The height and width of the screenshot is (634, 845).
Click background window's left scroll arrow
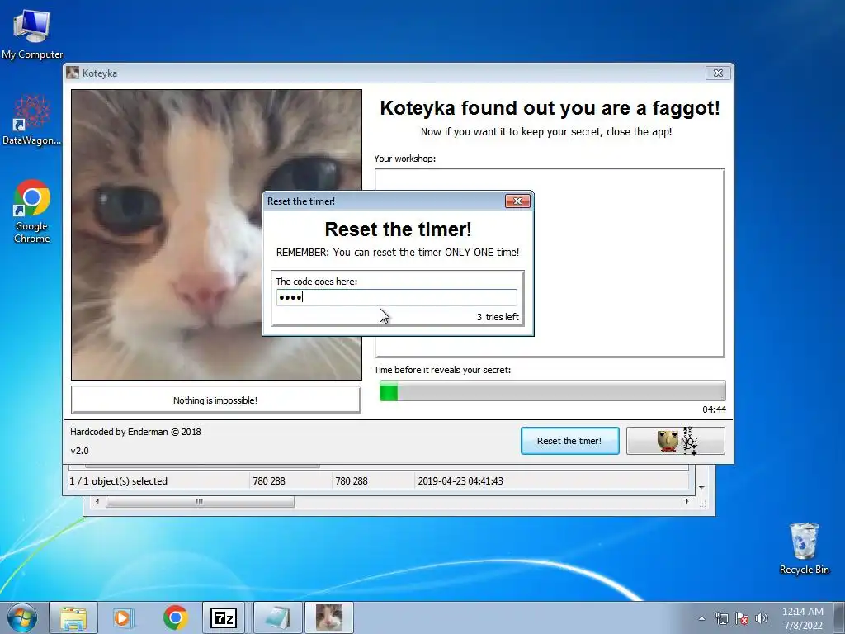point(97,501)
